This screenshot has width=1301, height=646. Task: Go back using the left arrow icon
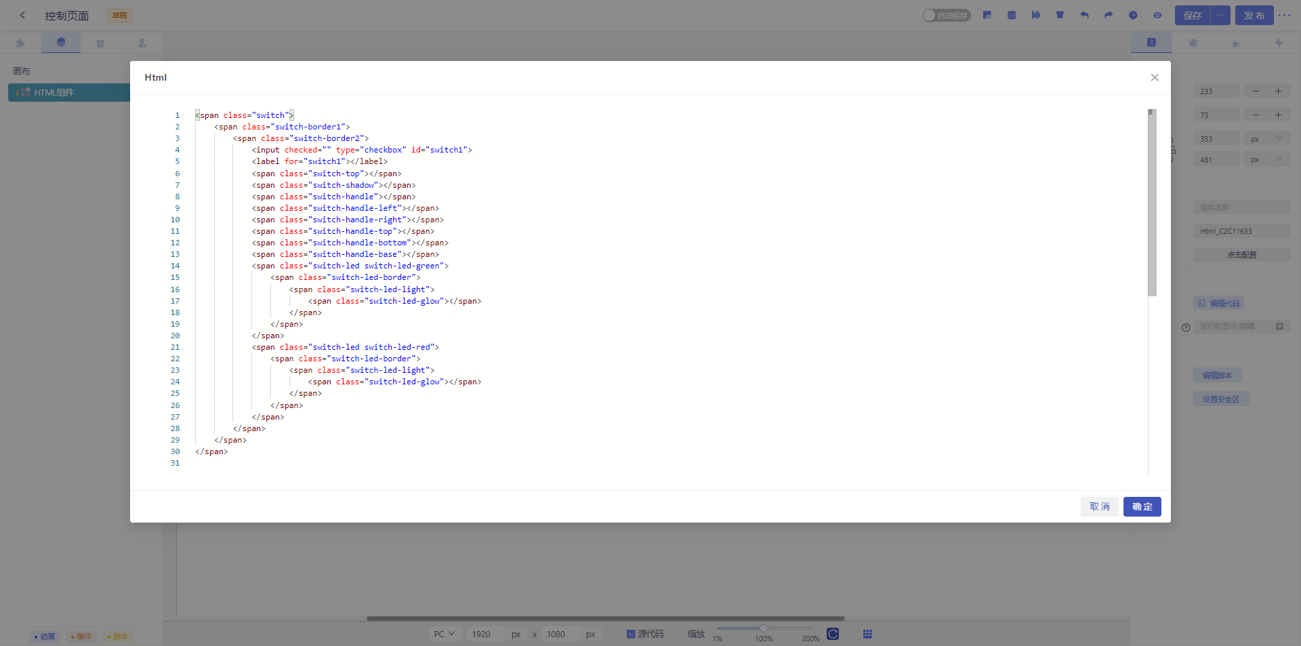(x=22, y=15)
